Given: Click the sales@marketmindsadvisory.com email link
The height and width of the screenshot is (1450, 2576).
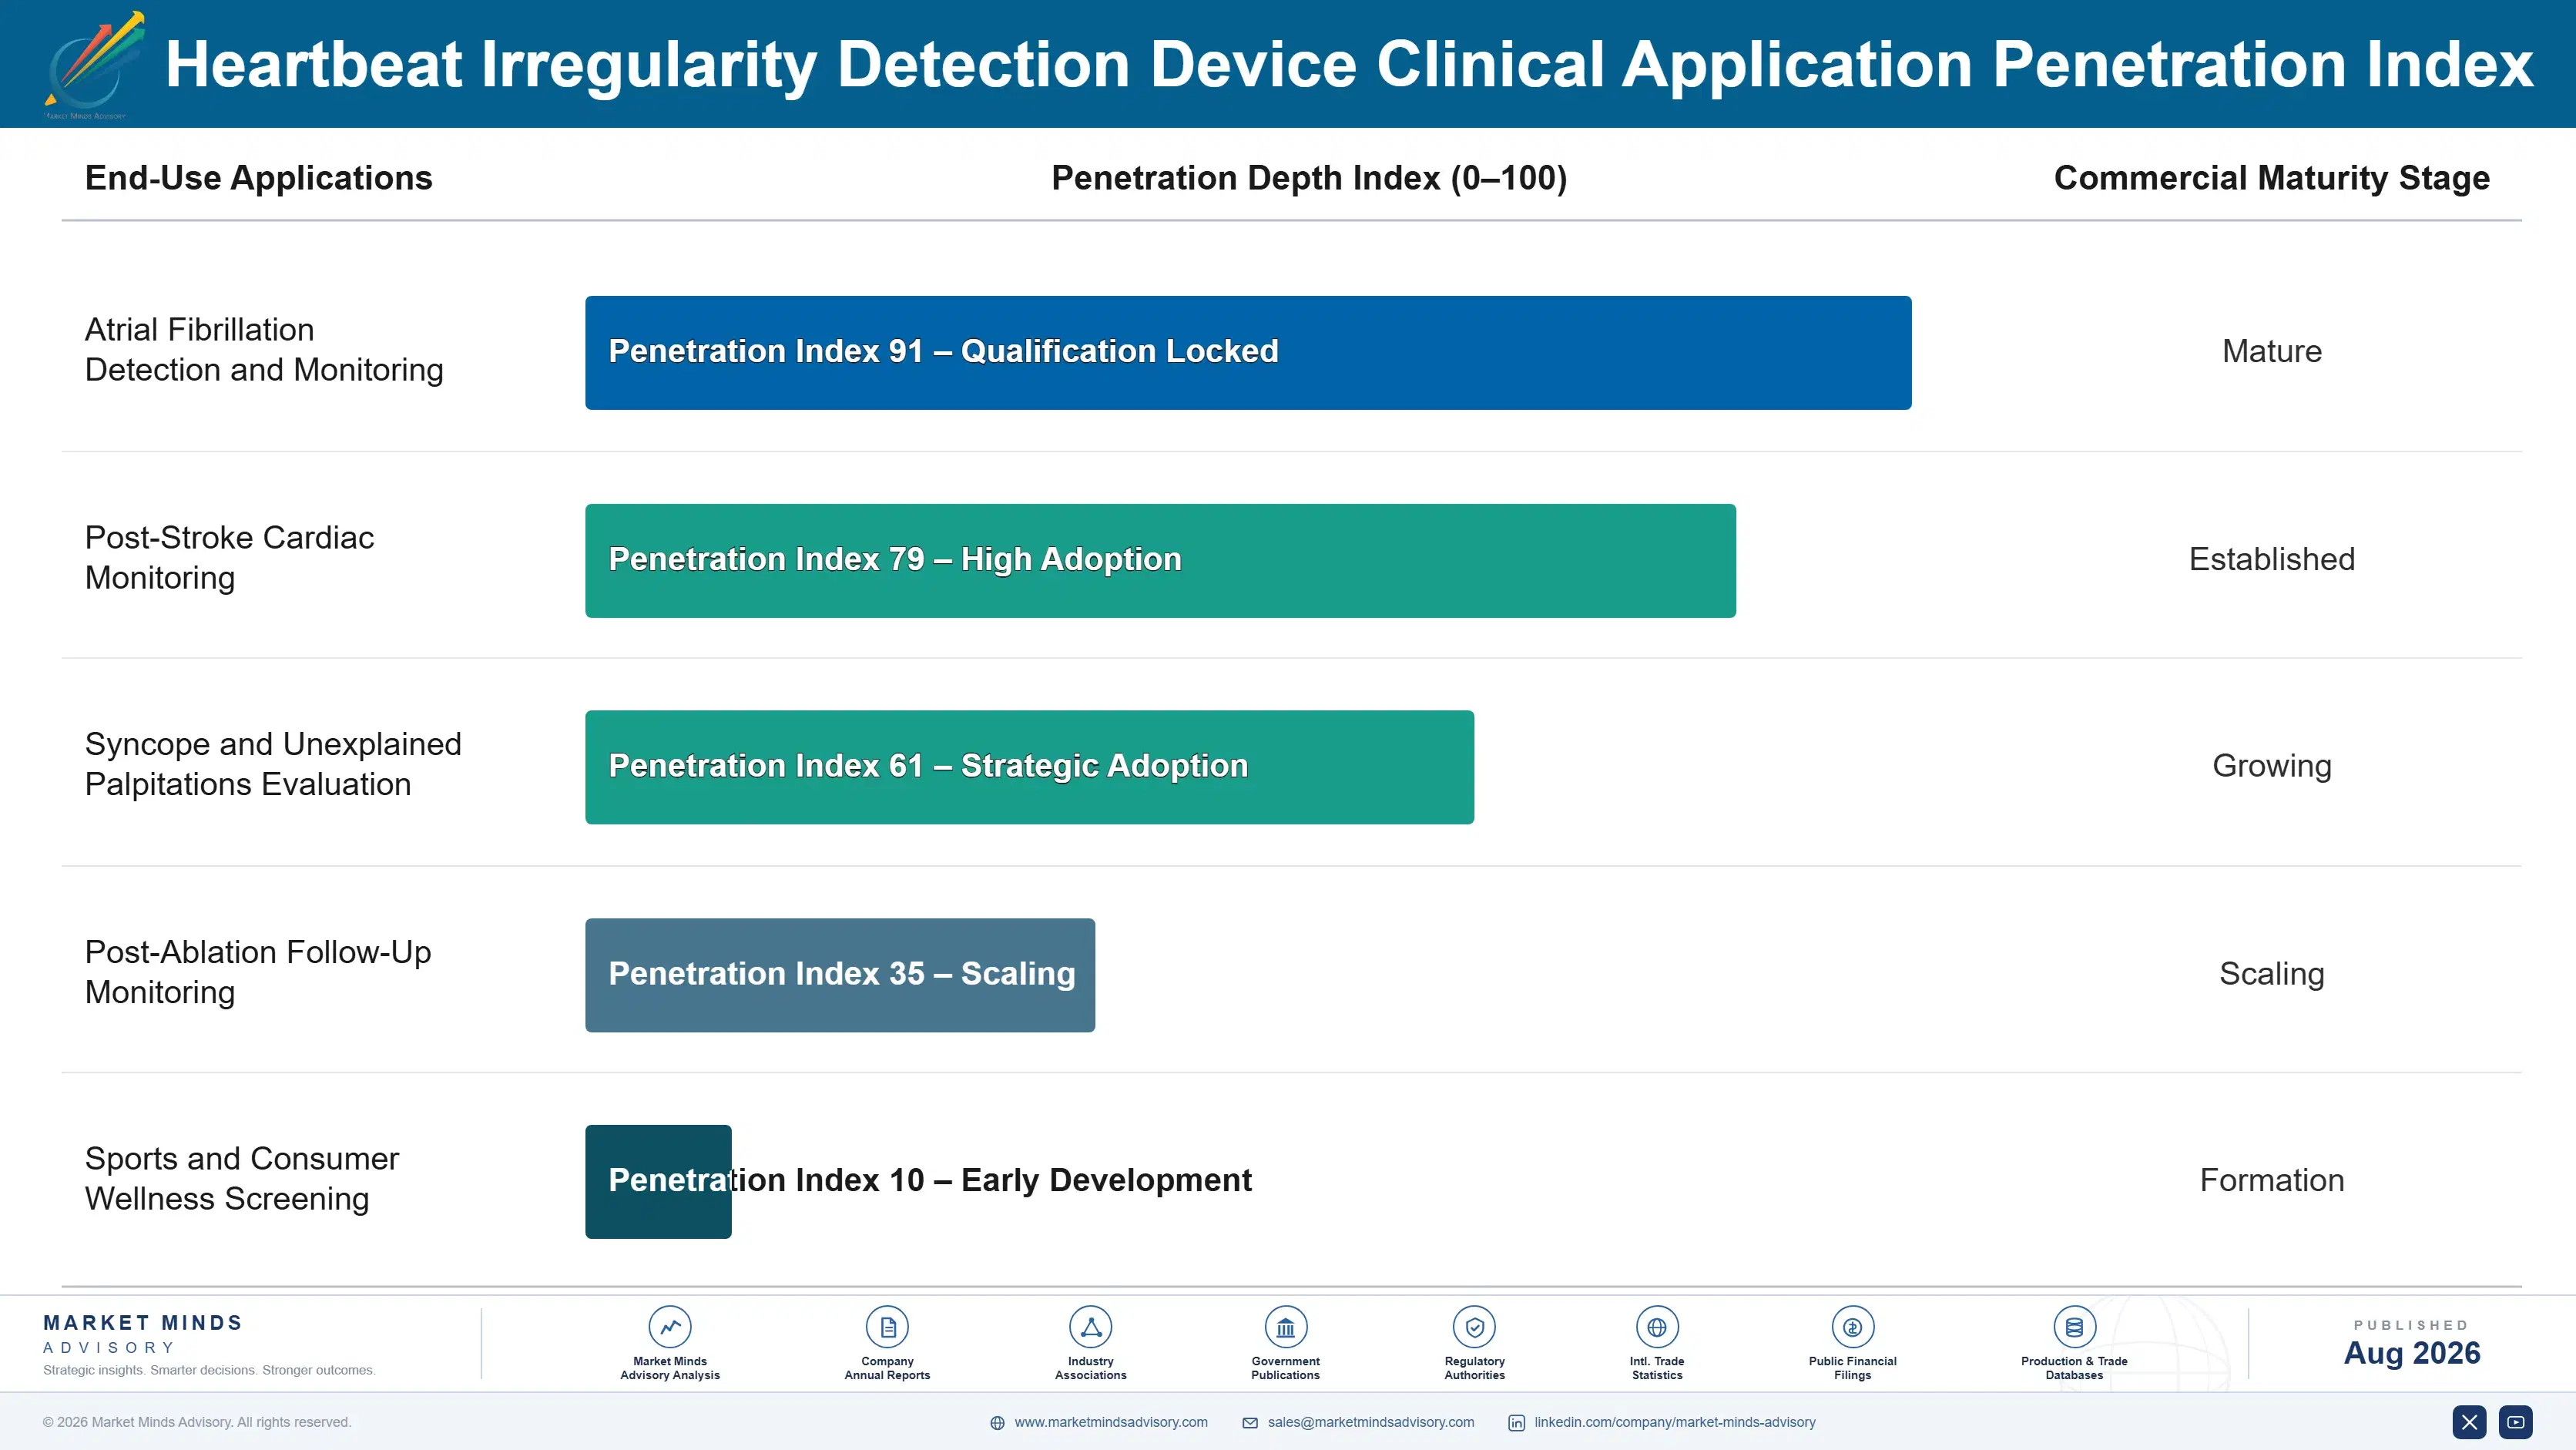Looking at the screenshot, I should pyautogui.click(x=1371, y=1422).
